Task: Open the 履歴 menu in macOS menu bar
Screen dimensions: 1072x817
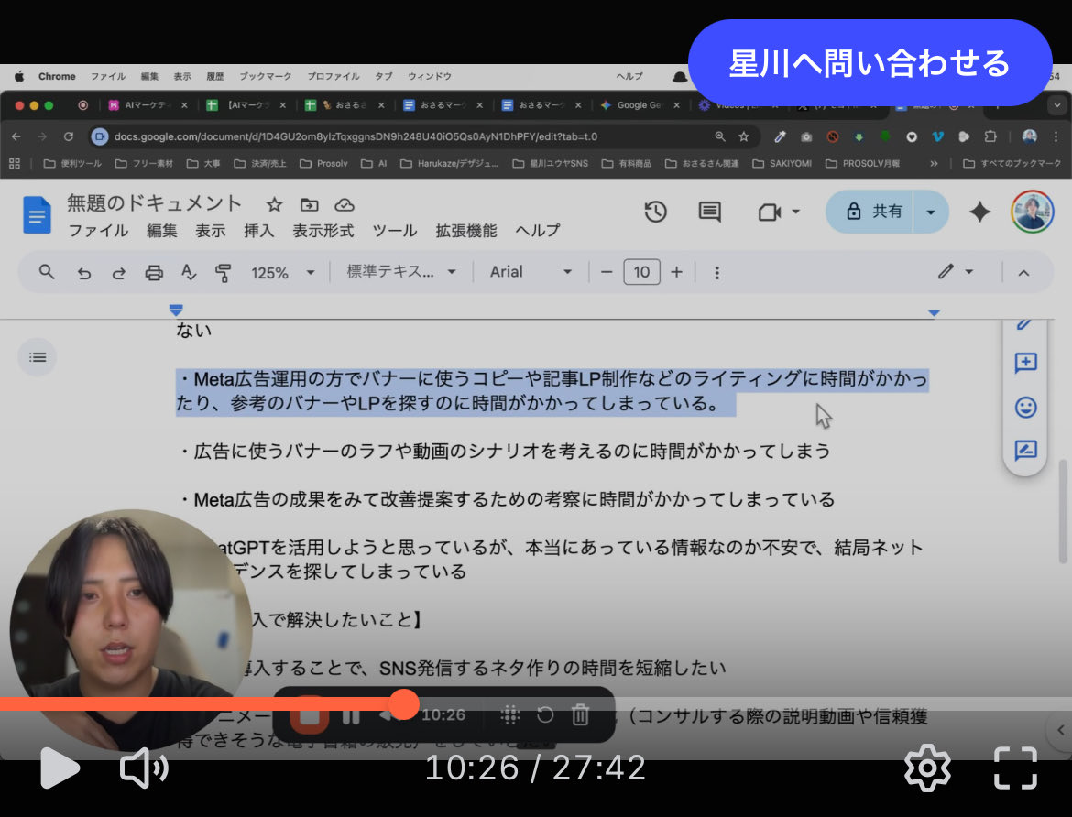Action: click(215, 77)
